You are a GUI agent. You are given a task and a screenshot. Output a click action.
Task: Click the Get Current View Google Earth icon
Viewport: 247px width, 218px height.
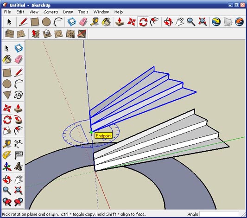click(x=216, y=22)
